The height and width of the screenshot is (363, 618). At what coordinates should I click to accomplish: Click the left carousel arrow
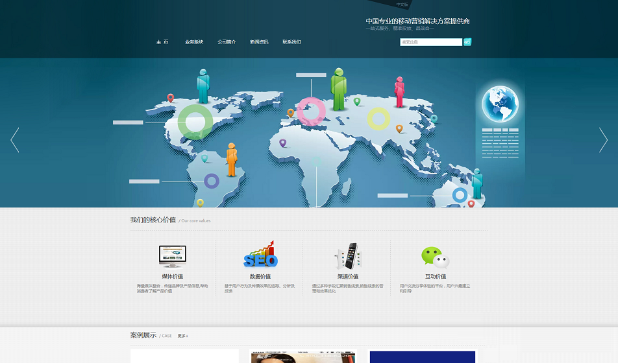click(x=15, y=140)
